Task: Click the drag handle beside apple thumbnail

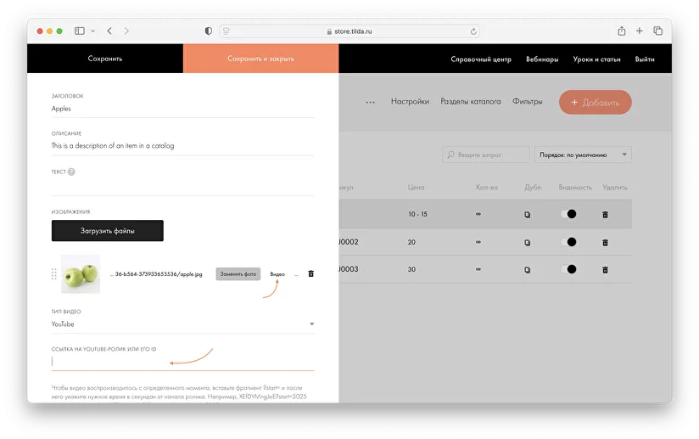Action: (x=54, y=273)
